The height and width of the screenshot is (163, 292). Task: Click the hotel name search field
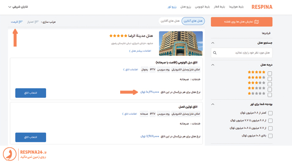click(x=242, y=53)
